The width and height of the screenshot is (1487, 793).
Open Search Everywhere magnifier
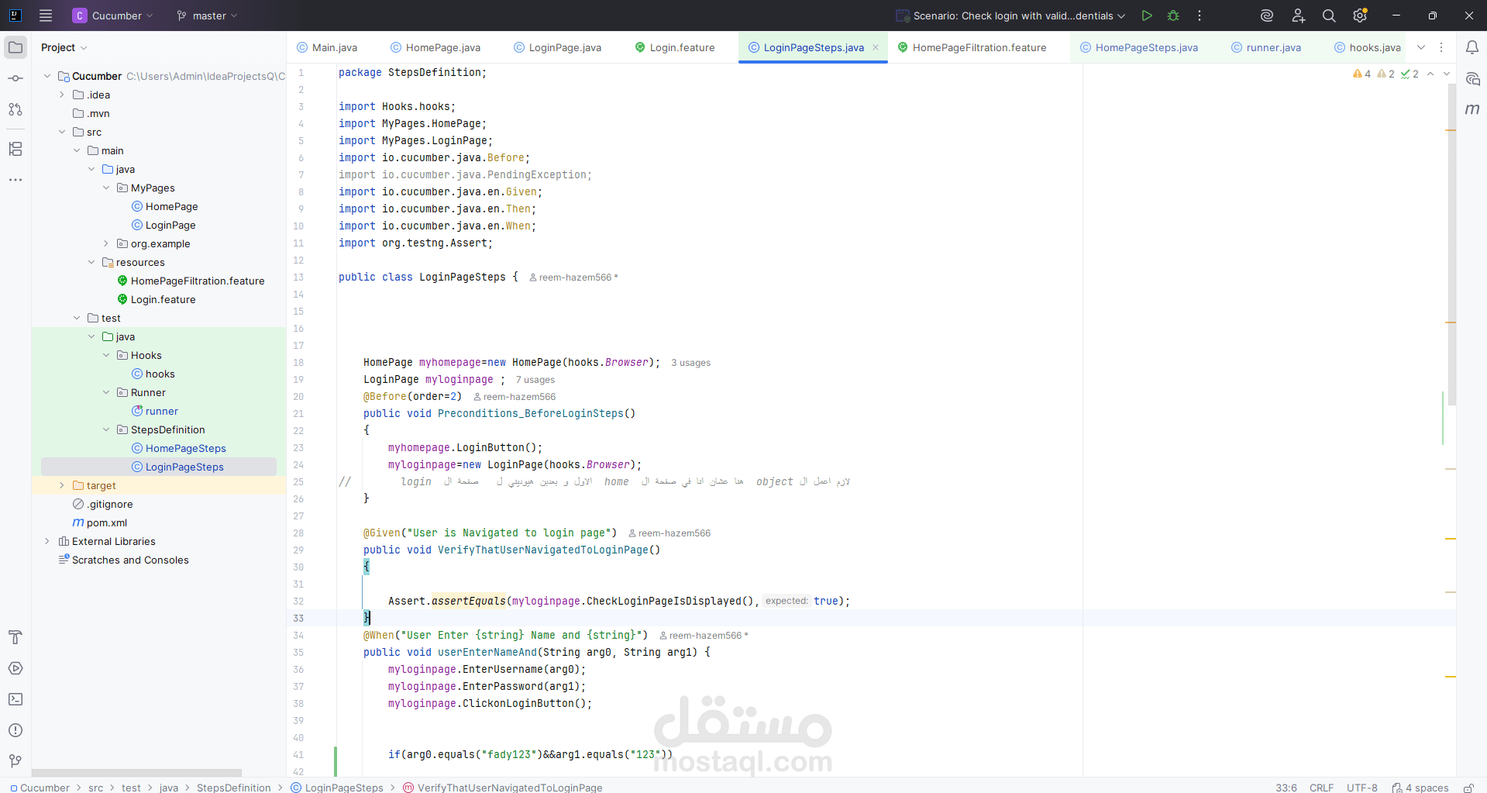[1329, 16]
